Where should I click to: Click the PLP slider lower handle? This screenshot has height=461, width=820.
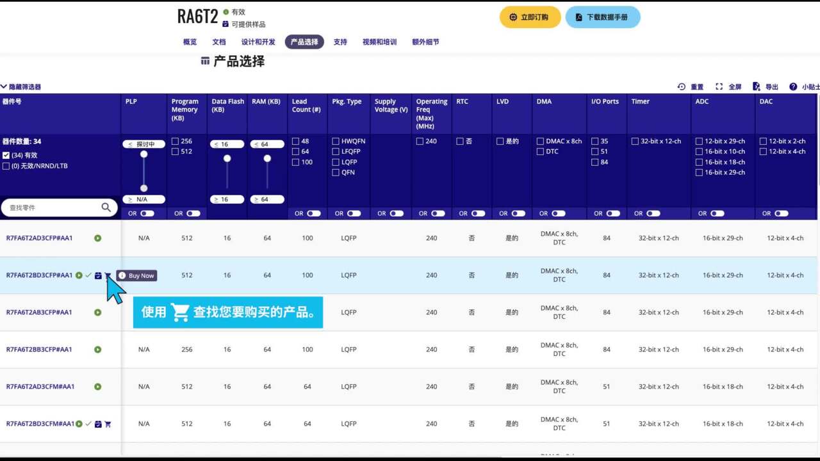(144, 188)
